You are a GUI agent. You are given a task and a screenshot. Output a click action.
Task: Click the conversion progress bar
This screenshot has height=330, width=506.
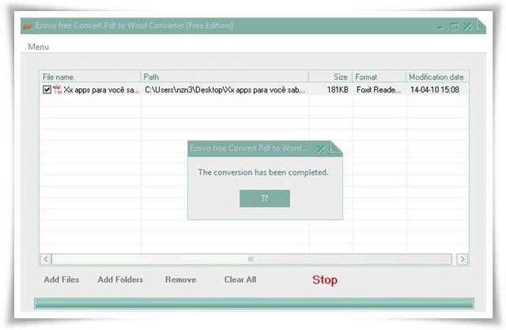(x=254, y=304)
